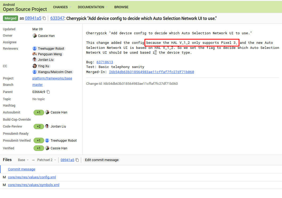Click reviewer name Treehugger Robot chip
Image resolution: width=282 pixels, height=198 pixels.
tap(51, 49)
